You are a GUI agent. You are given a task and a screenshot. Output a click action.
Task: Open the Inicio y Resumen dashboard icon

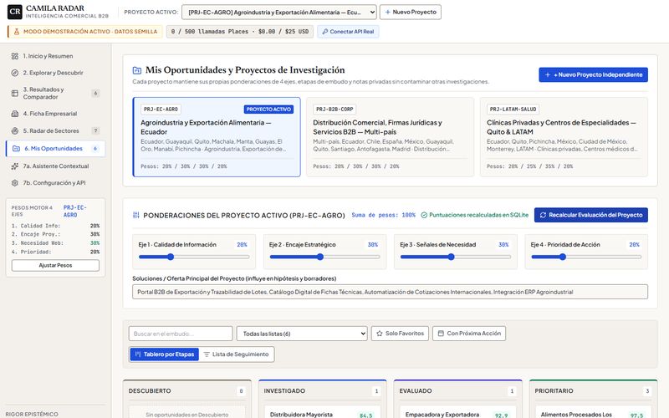point(15,56)
